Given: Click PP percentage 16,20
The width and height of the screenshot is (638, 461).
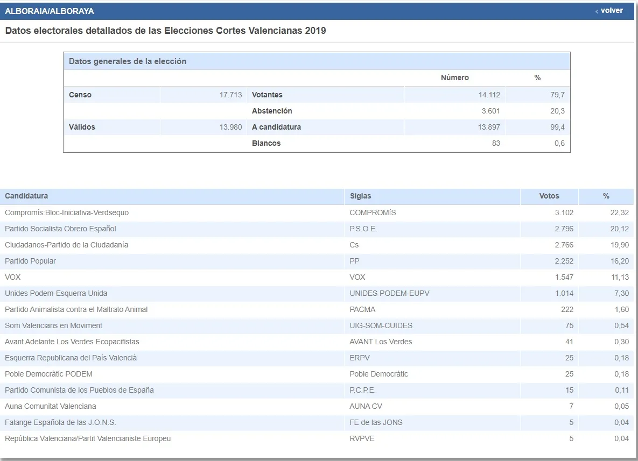Looking at the screenshot, I should click(x=619, y=261).
